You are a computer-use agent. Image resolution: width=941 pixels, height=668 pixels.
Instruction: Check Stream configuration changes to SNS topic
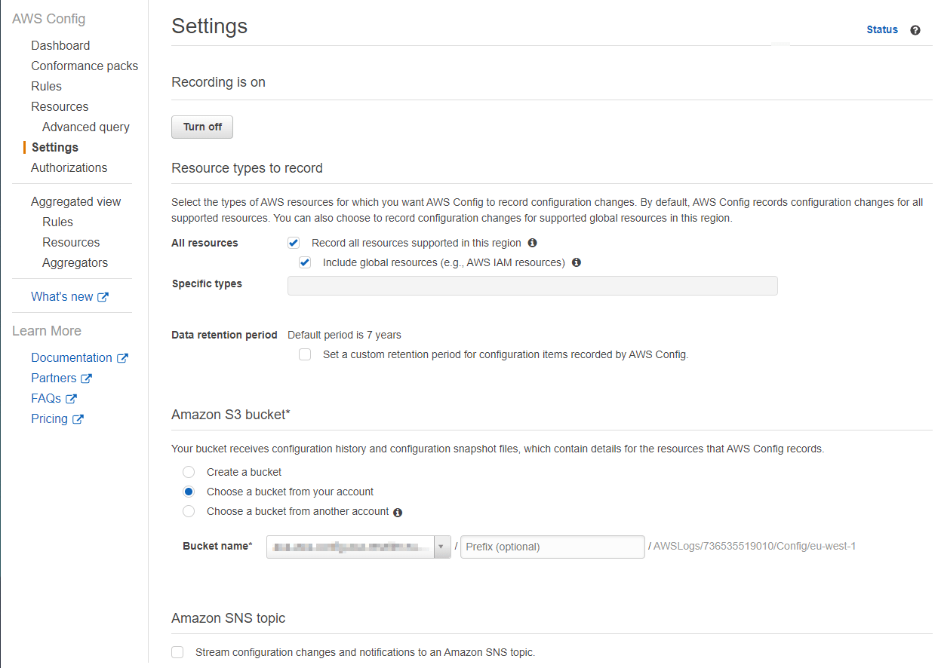tap(177, 652)
